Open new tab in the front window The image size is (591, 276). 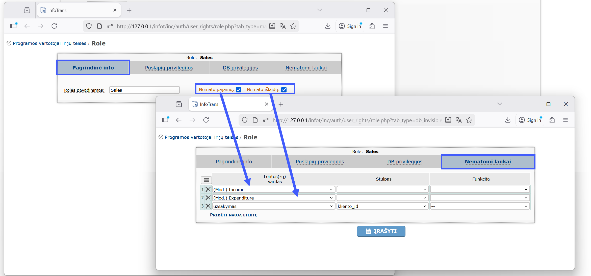(x=281, y=104)
